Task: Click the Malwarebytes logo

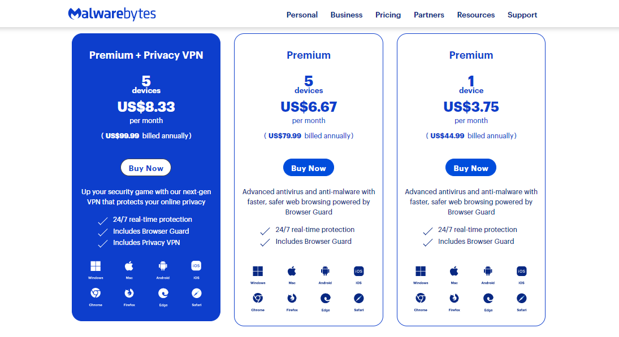Action: 112,14
